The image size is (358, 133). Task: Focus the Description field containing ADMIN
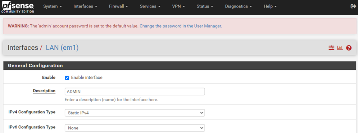point(135,92)
